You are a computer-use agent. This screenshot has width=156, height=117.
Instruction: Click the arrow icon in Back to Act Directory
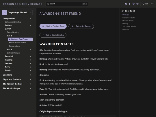[72, 26]
